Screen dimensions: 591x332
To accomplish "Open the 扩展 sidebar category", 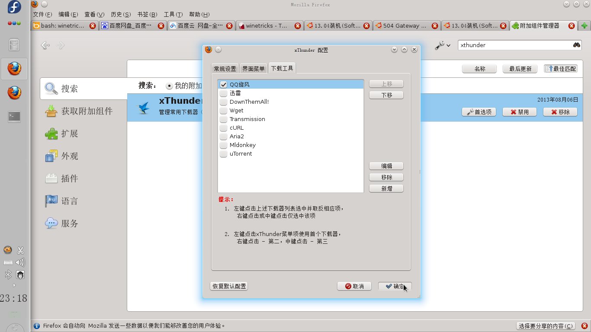I will (x=84, y=134).
